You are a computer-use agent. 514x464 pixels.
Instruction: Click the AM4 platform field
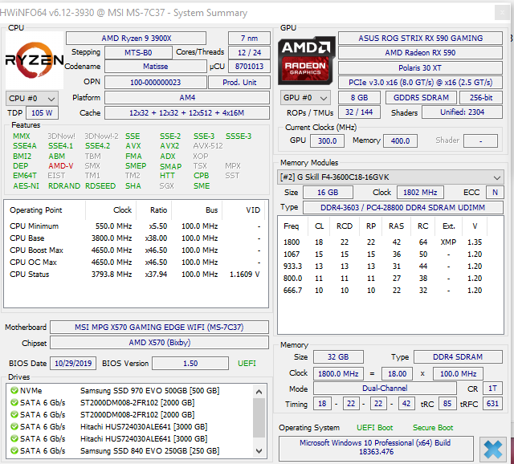coord(187,98)
